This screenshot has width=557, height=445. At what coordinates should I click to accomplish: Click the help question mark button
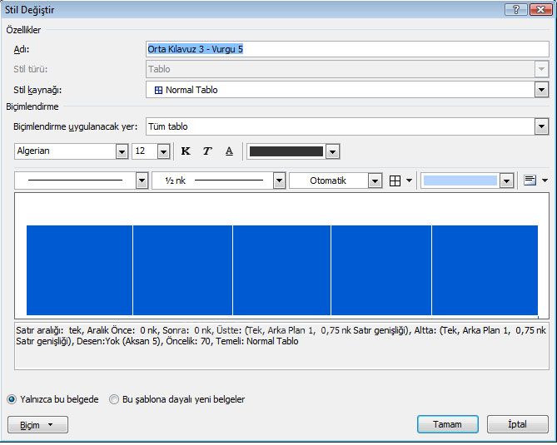tap(516, 10)
